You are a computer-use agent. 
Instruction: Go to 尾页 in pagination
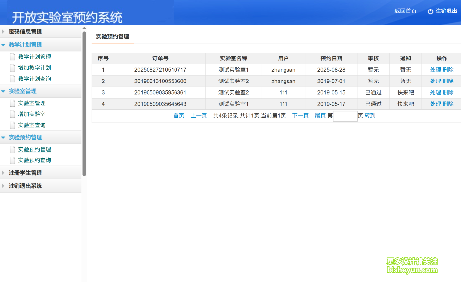320,116
